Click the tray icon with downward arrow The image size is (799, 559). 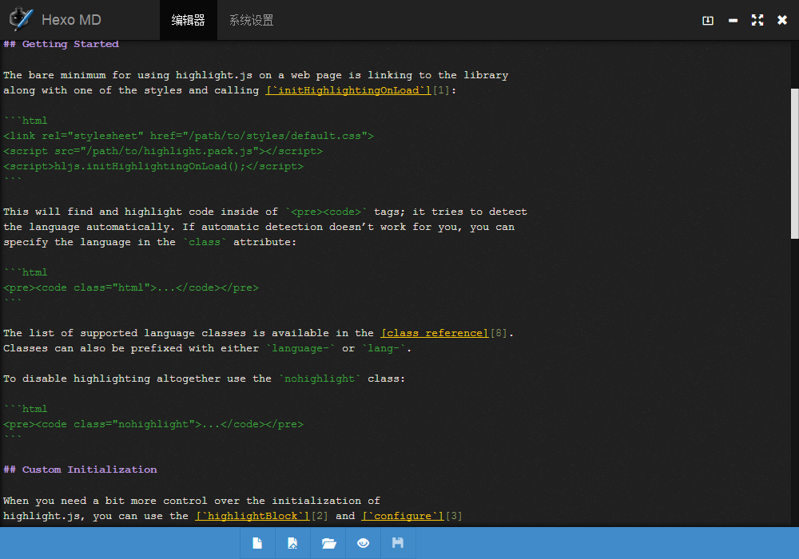[708, 21]
